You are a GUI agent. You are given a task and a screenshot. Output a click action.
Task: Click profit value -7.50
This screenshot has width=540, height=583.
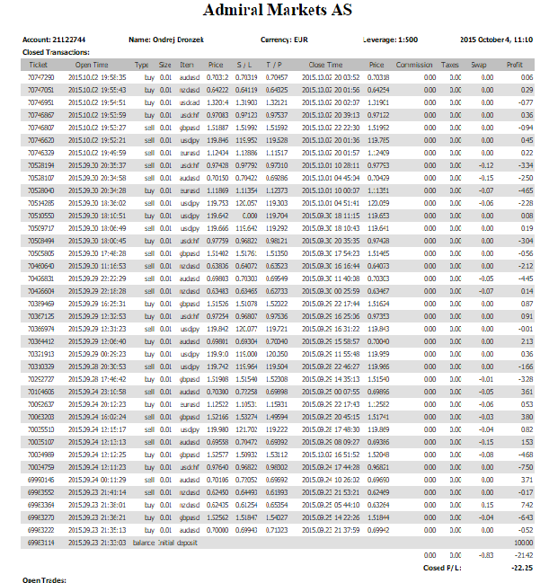pos(526,467)
